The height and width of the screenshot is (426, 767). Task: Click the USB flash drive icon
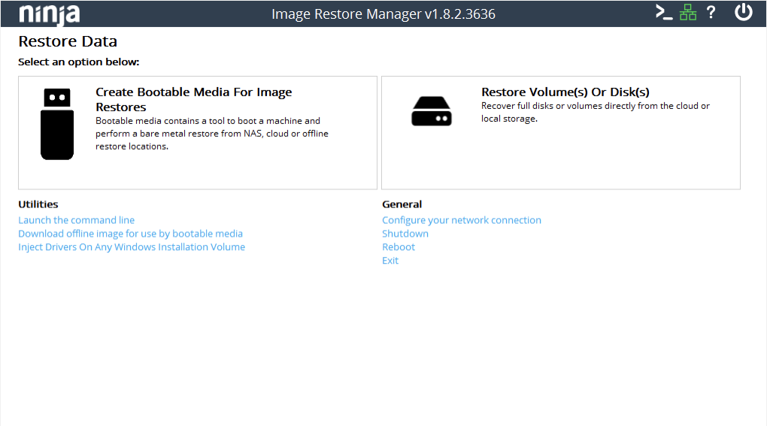pos(57,124)
